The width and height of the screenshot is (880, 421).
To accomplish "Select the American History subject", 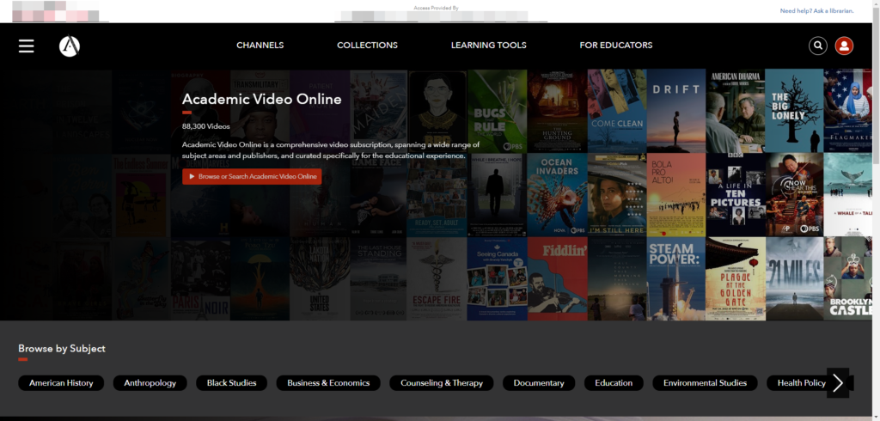I will click(x=61, y=383).
